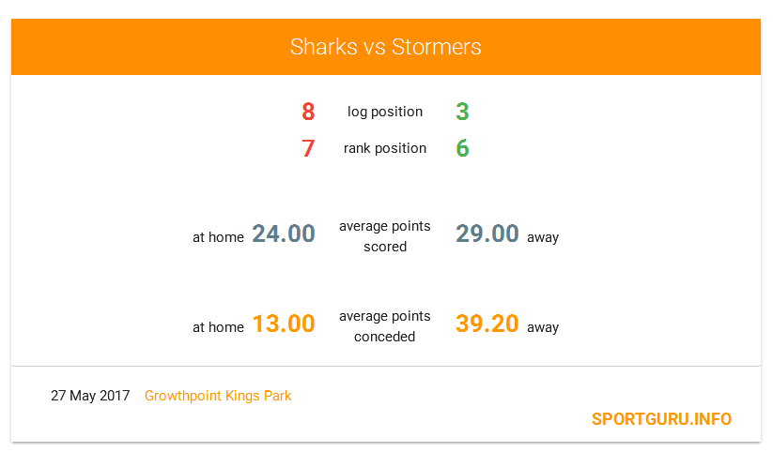
Task: Click Stormers rank position 6
Action: pos(462,148)
